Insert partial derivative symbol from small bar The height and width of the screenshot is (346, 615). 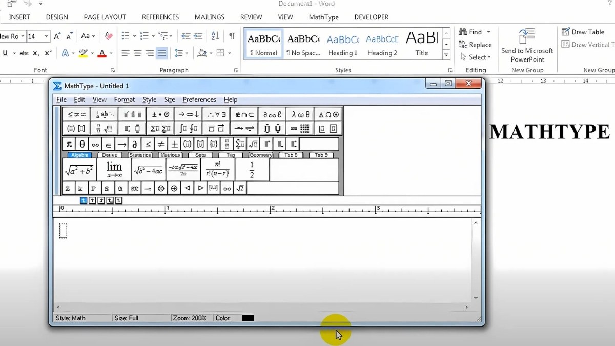click(x=135, y=145)
